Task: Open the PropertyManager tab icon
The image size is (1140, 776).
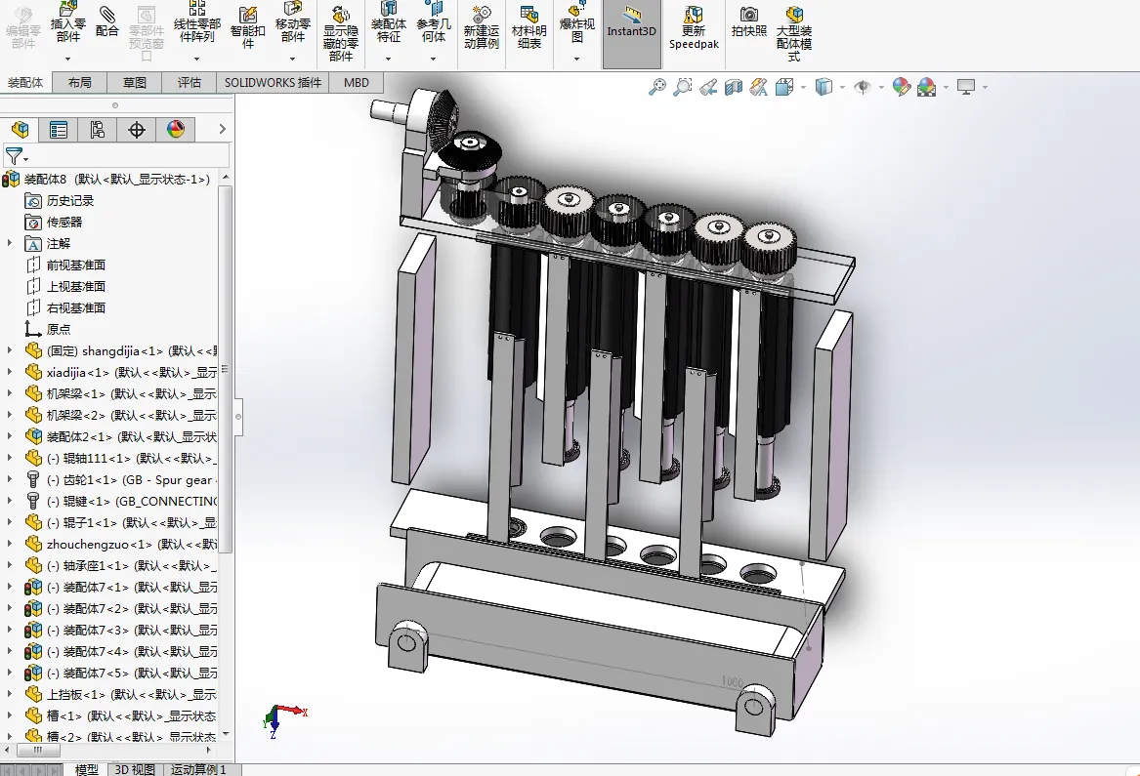Action: pyautogui.click(x=59, y=129)
